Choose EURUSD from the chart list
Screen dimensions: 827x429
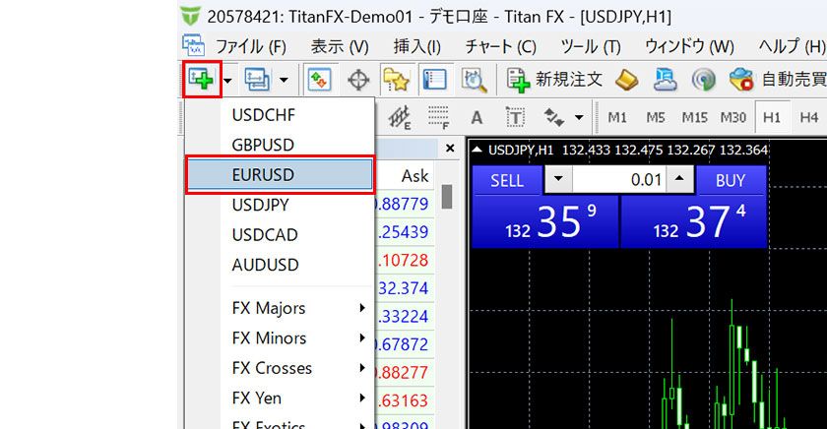coord(280,175)
